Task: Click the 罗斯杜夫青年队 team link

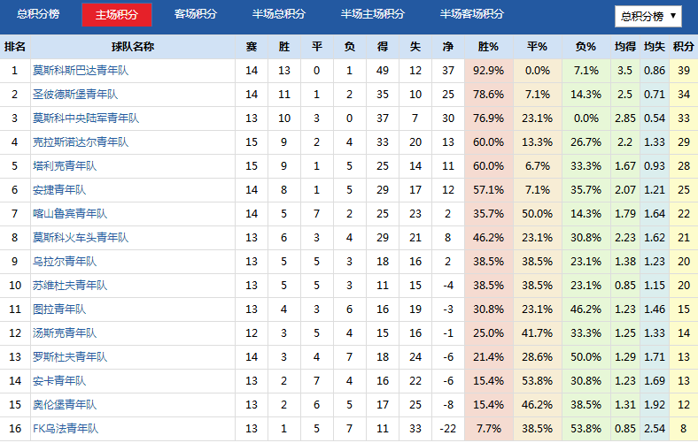Action: tap(70, 357)
